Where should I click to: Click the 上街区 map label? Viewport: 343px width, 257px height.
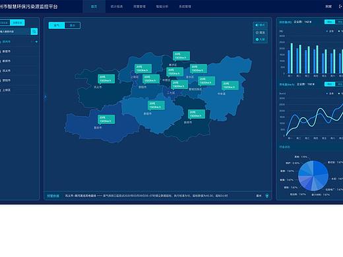(135, 77)
